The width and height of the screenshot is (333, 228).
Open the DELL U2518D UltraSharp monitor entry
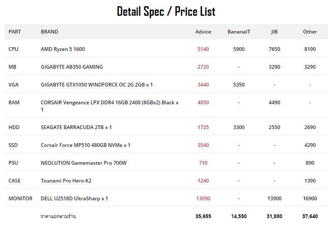coord(74,199)
